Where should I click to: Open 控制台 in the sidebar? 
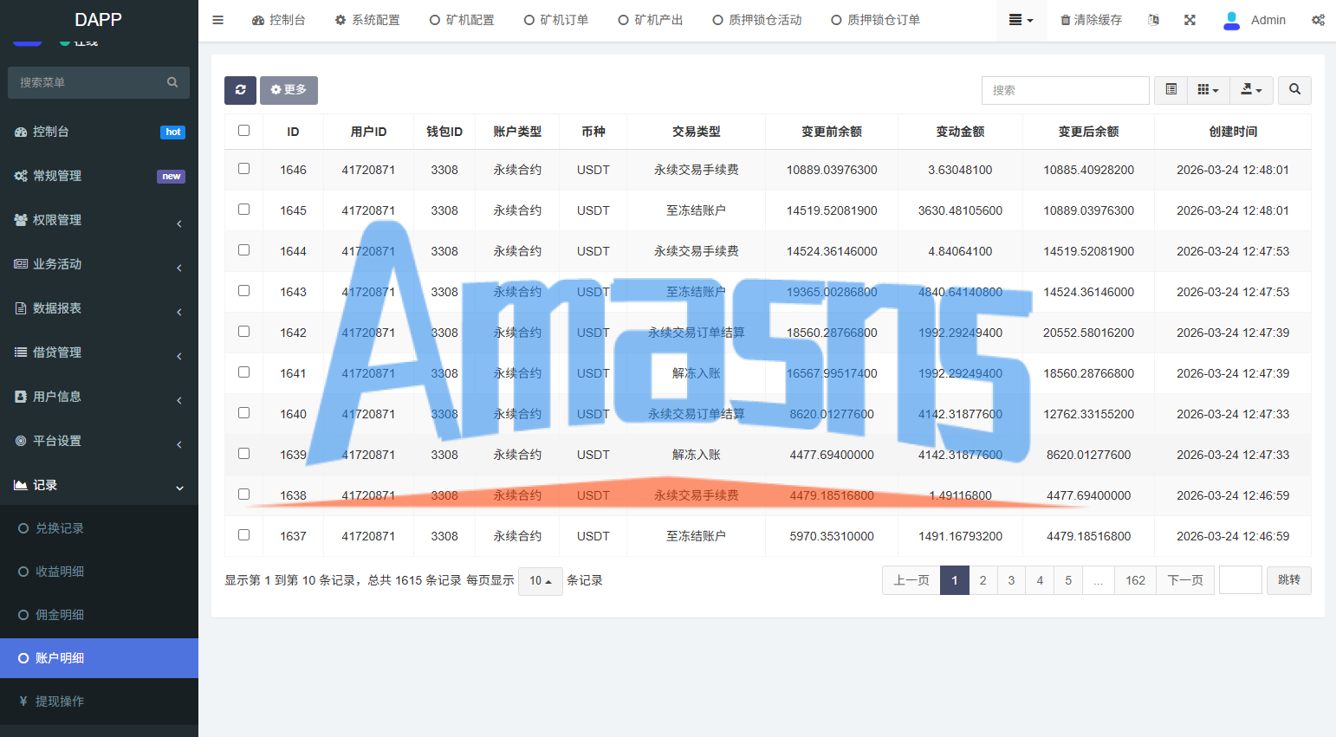(x=99, y=132)
